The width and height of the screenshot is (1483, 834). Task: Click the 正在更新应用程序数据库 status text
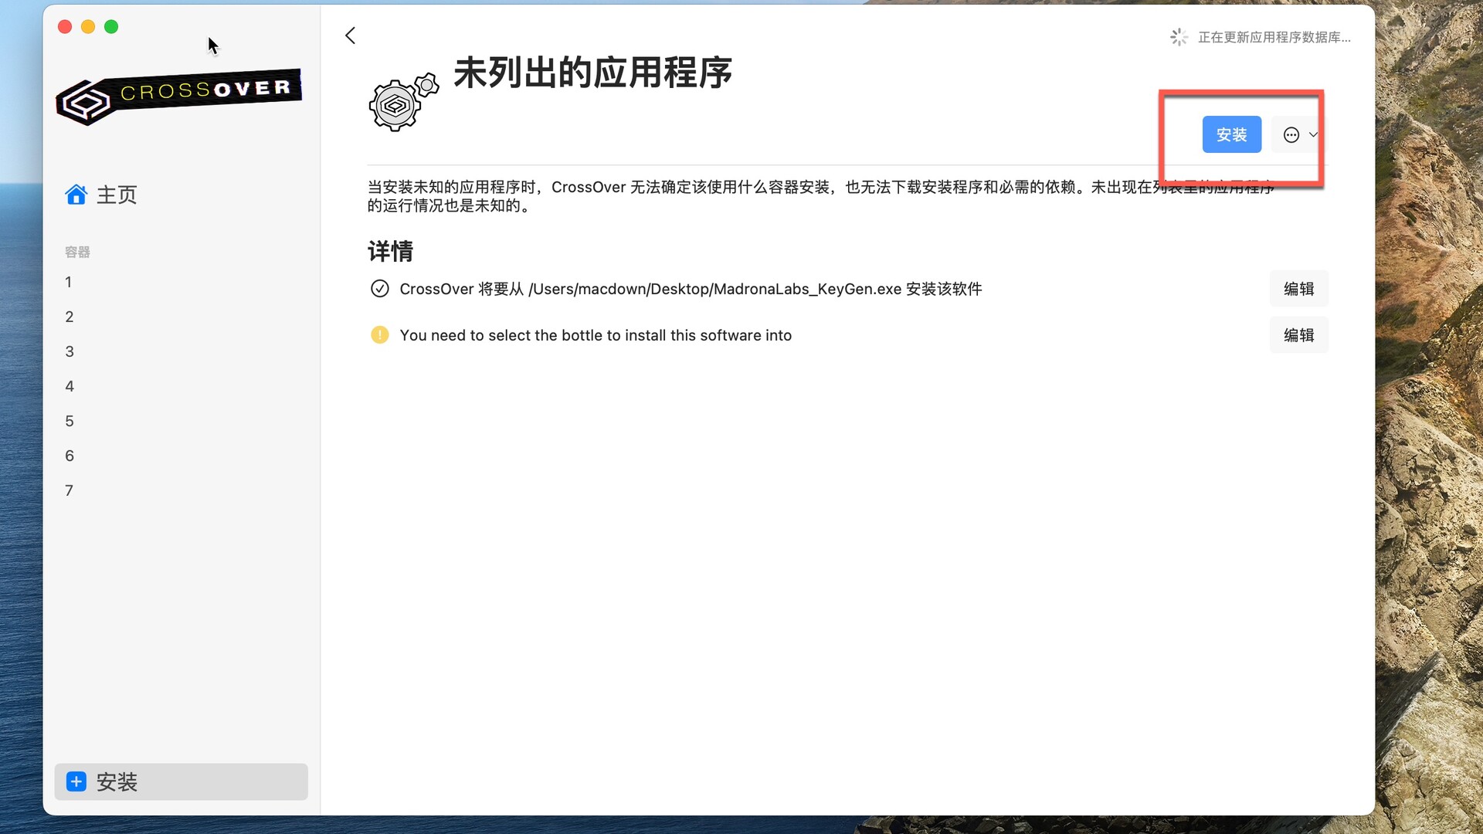[x=1274, y=37]
